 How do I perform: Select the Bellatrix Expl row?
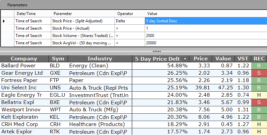click(x=133, y=102)
